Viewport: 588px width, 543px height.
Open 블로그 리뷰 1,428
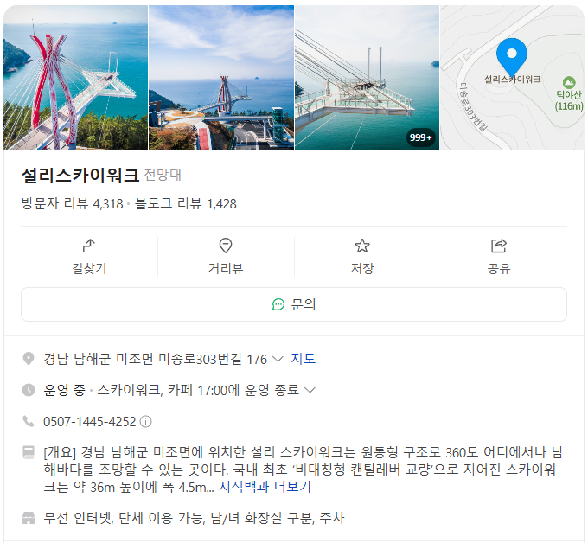[186, 204]
